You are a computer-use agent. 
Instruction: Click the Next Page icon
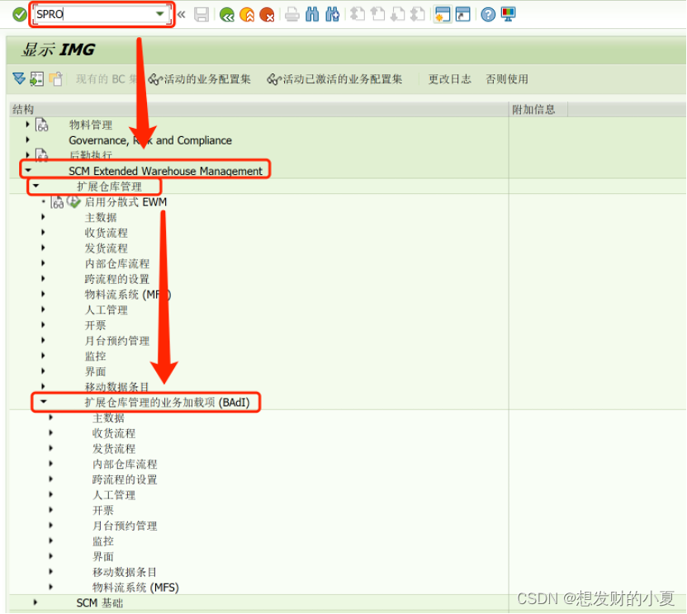tap(397, 15)
